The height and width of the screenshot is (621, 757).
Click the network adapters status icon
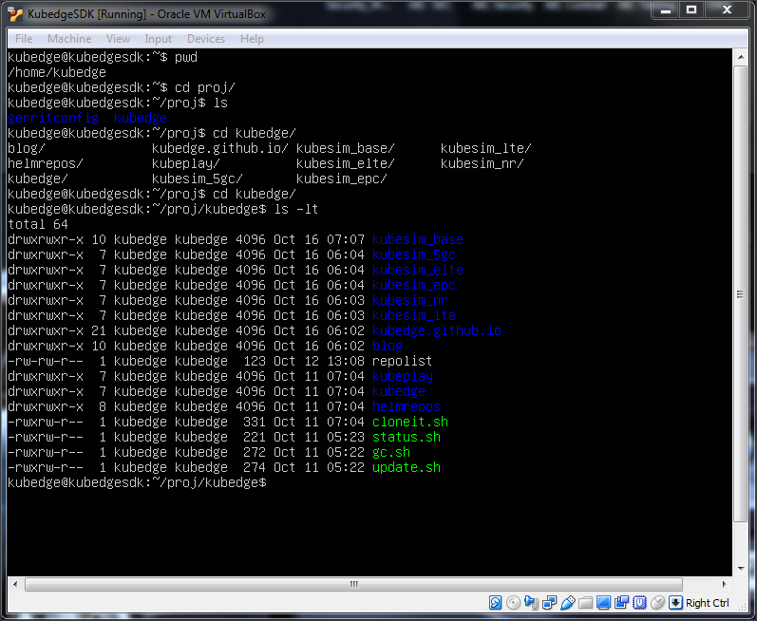(549, 603)
